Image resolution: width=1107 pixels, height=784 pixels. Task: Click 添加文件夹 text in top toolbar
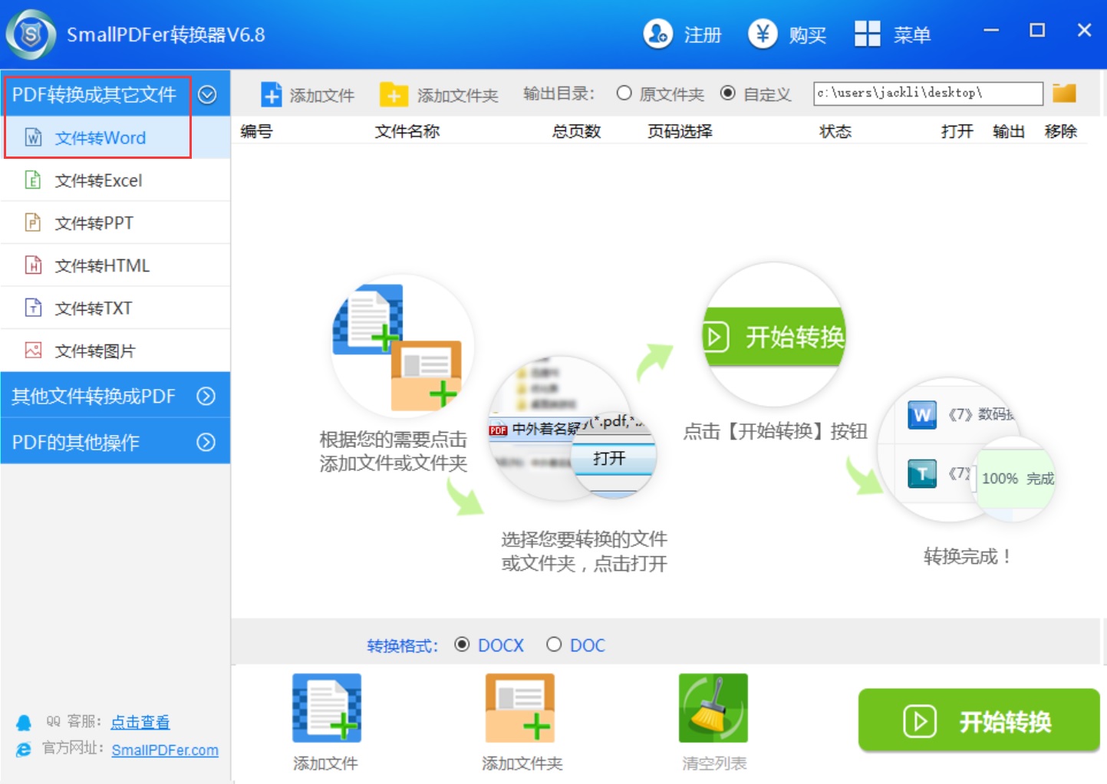click(458, 95)
